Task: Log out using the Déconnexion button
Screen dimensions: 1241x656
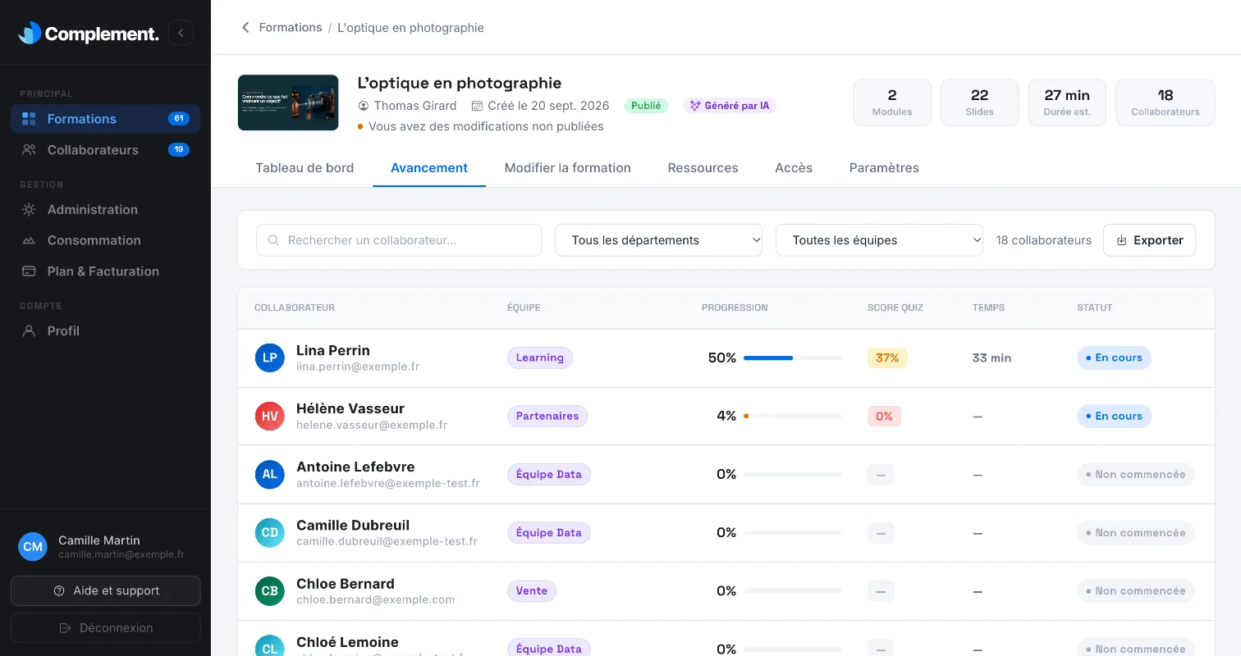Action: click(x=106, y=628)
